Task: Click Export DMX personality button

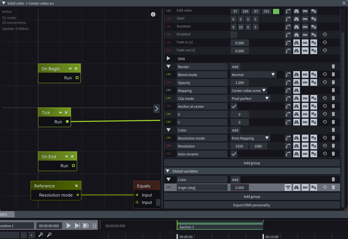Action: 252,205
